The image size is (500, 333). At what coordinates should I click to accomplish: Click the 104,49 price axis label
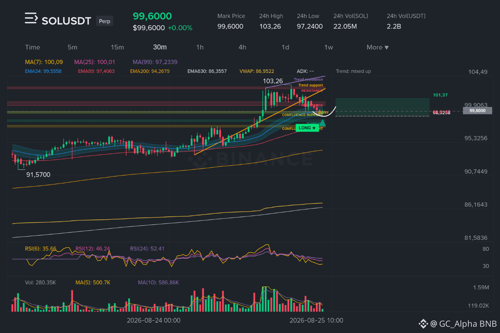(x=478, y=72)
